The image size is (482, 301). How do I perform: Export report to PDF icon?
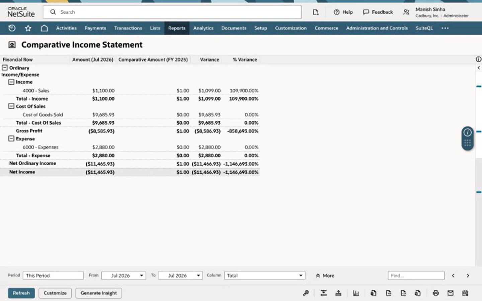(x=389, y=293)
